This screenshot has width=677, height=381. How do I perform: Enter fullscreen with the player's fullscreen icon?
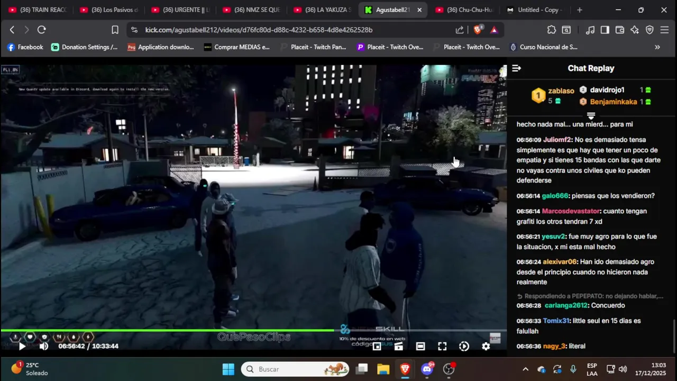pyautogui.click(x=442, y=346)
